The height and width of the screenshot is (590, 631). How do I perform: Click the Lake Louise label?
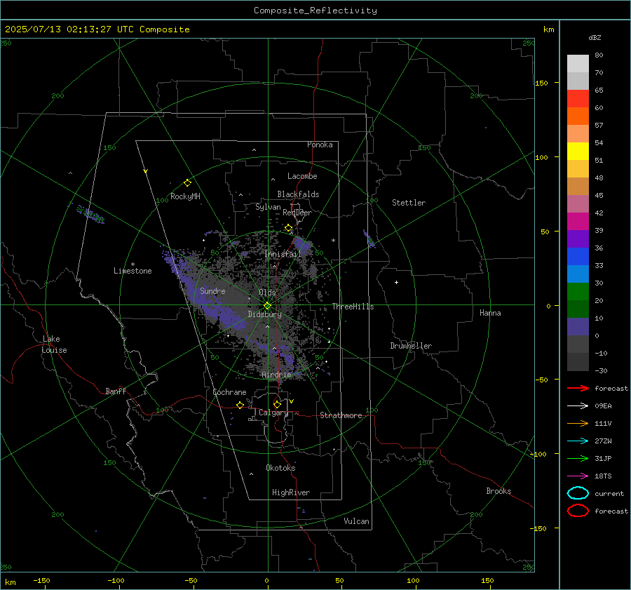pyautogui.click(x=54, y=344)
